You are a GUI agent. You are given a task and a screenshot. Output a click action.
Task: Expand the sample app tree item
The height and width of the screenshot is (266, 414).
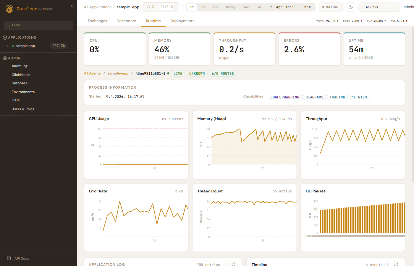(8, 46)
